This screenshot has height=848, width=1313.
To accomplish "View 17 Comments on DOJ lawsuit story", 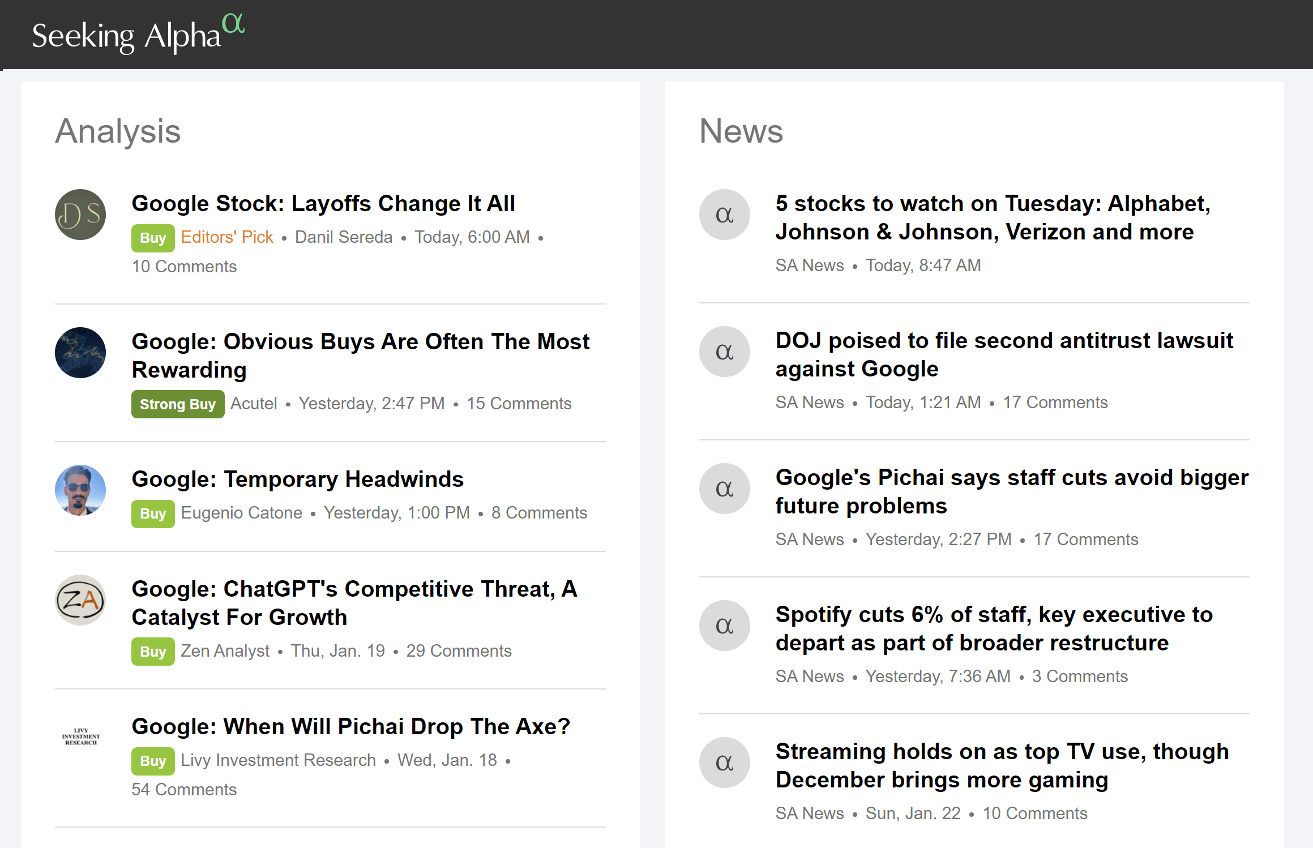I will (x=1055, y=402).
